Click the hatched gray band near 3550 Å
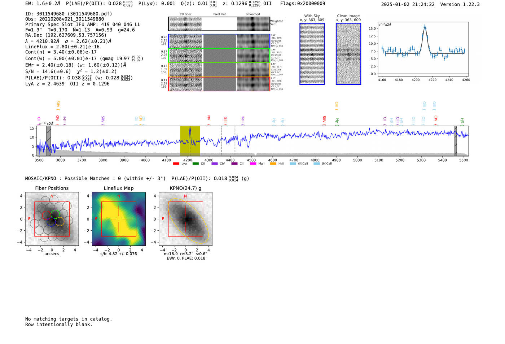This screenshot has width=505, height=344. pos(49,141)
